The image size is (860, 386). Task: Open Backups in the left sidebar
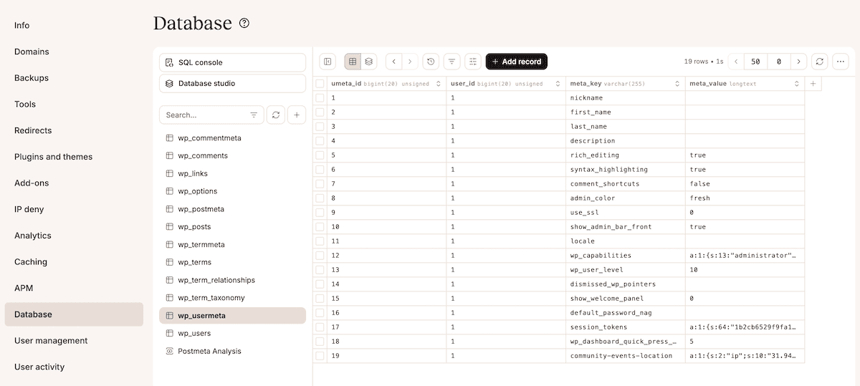tap(32, 78)
